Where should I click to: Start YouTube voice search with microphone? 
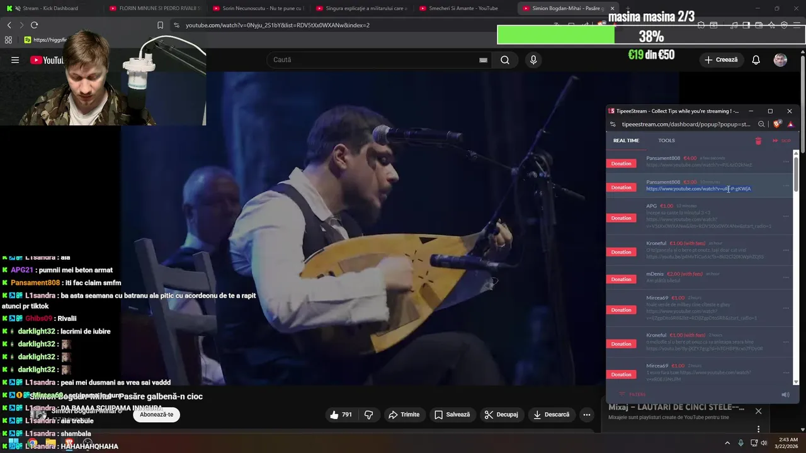click(533, 60)
